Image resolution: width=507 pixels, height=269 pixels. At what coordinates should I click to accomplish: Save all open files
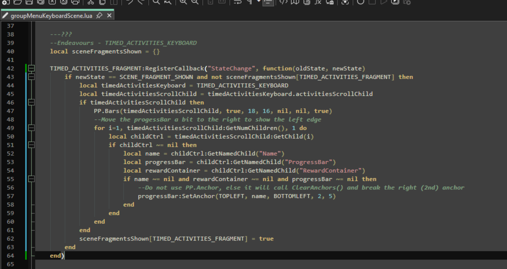[x=40, y=2]
